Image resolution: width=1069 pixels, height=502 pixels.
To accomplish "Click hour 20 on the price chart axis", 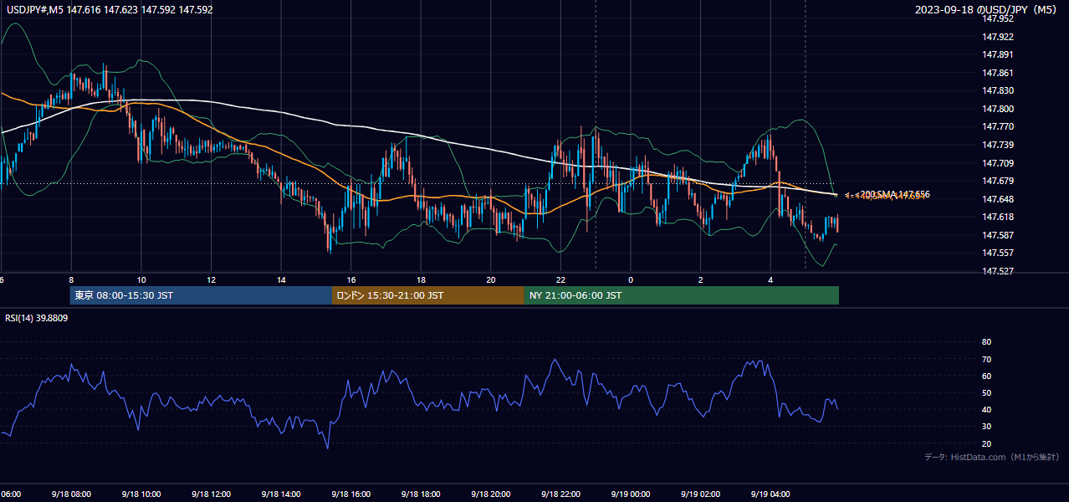I will 491,279.
